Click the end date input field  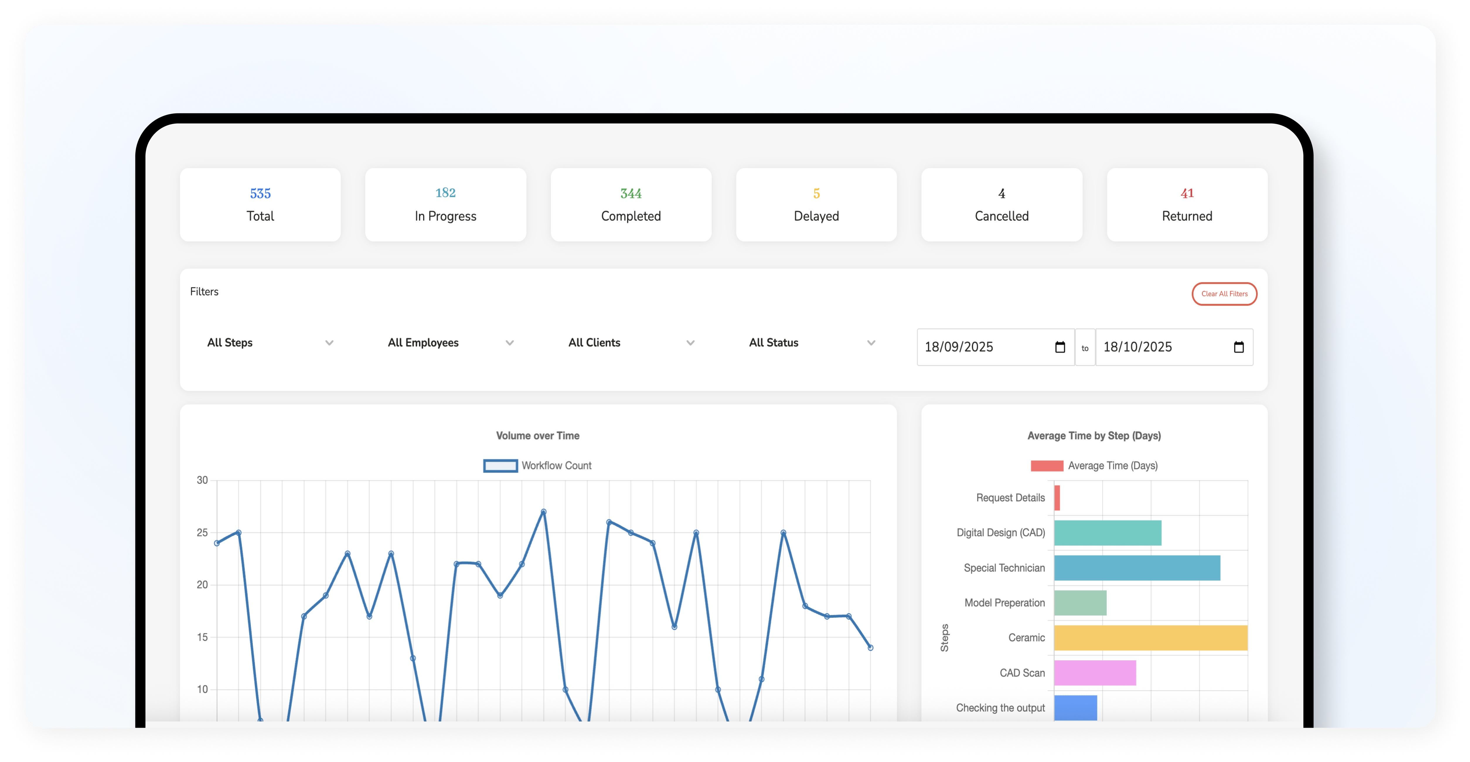coord(1159,347)
